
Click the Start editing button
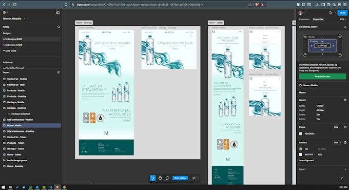coord(180,178)
